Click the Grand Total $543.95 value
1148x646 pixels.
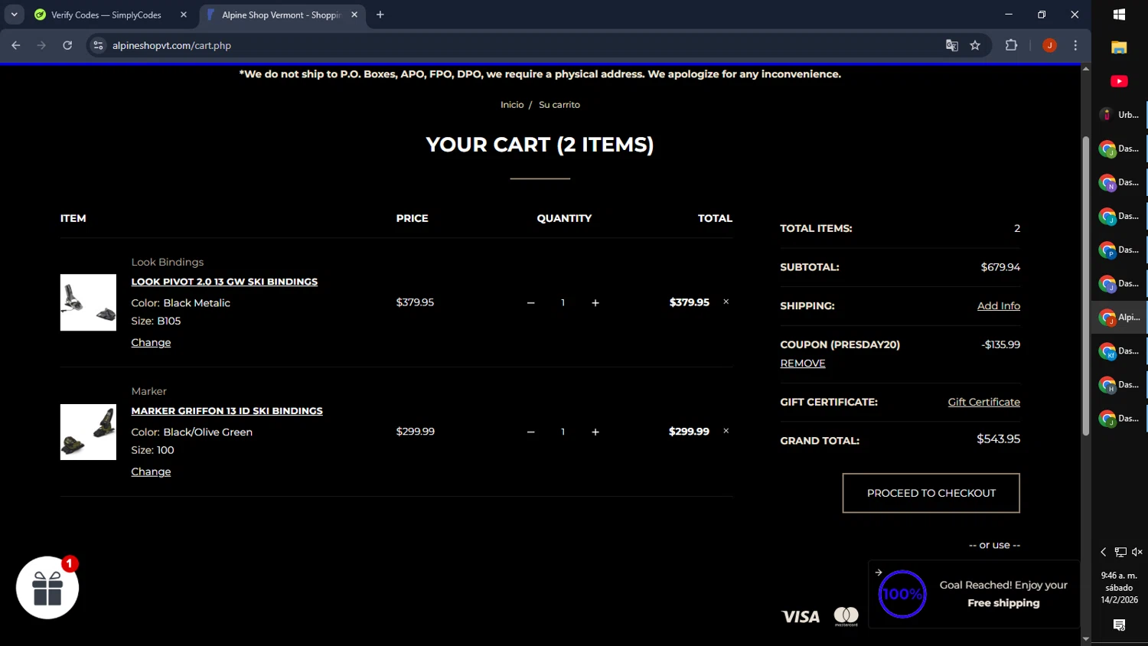998,439
